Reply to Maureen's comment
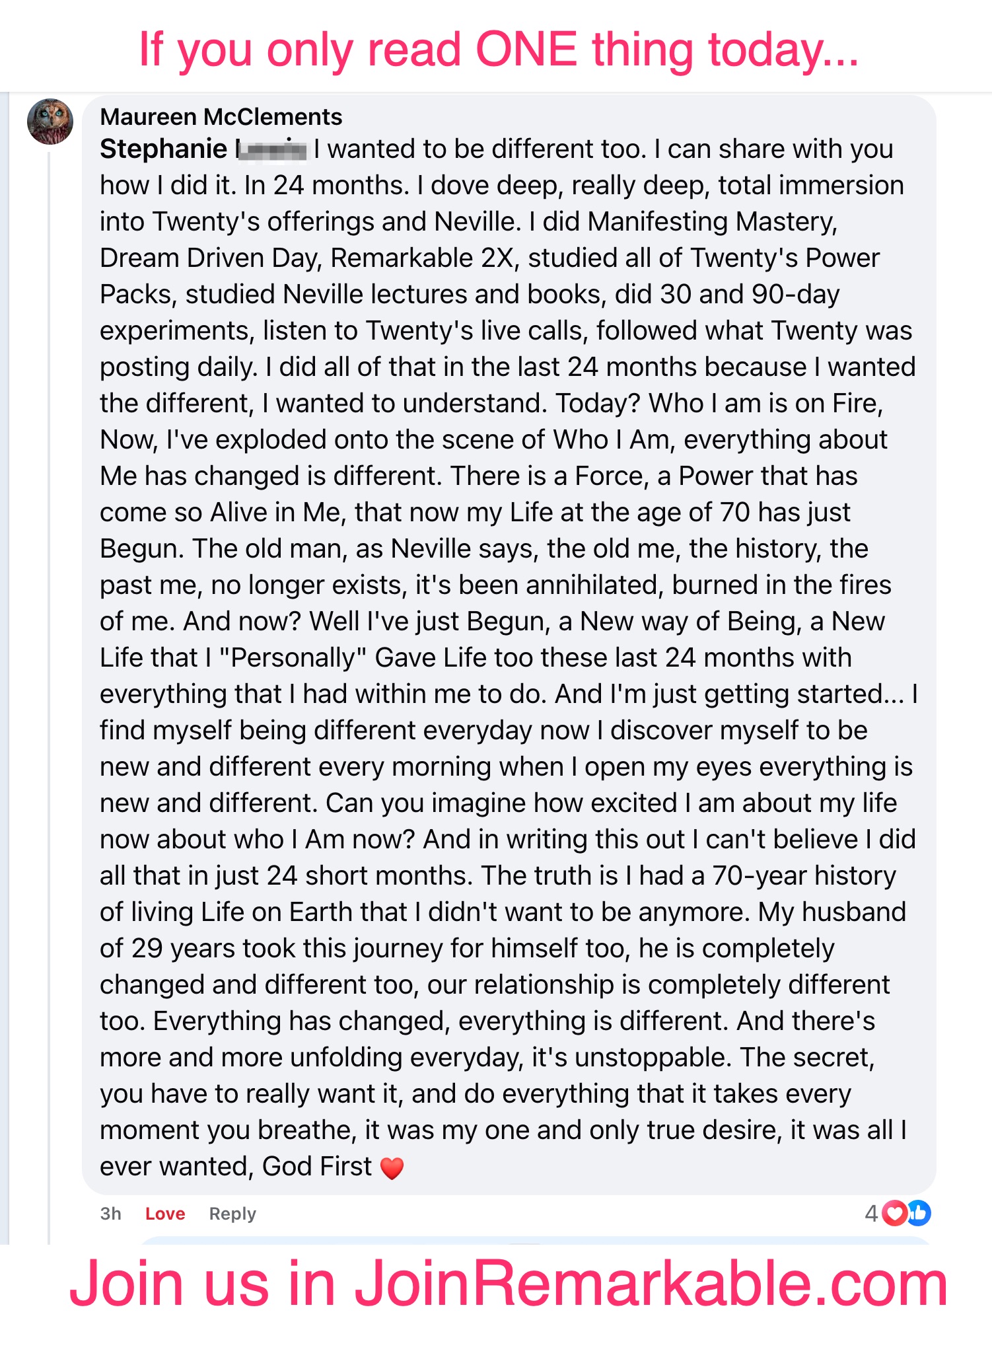This screenshot has width=992, height=1365. coord(232,1214)
